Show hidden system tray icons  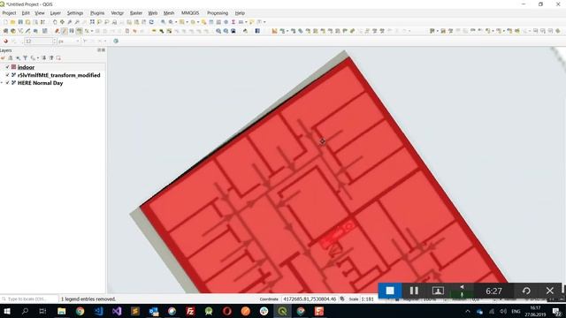click(x=468, y=311)
